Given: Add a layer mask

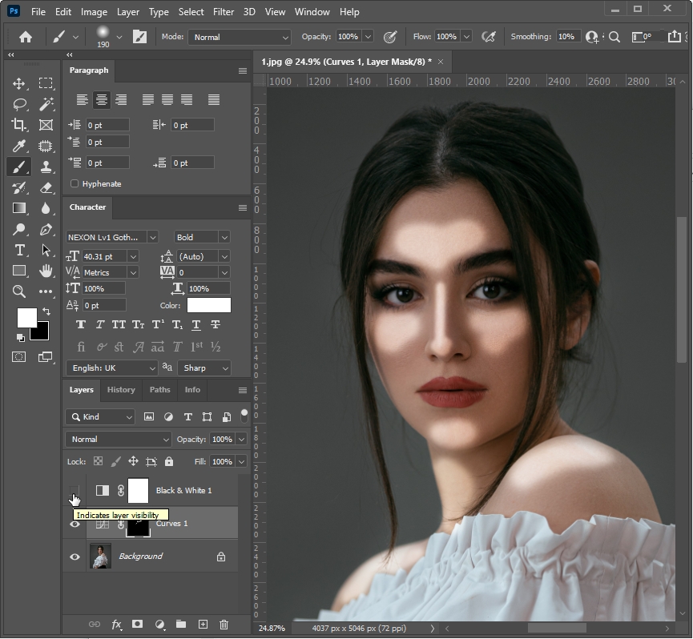Looking at the screenshot, I should pos(138,624).
